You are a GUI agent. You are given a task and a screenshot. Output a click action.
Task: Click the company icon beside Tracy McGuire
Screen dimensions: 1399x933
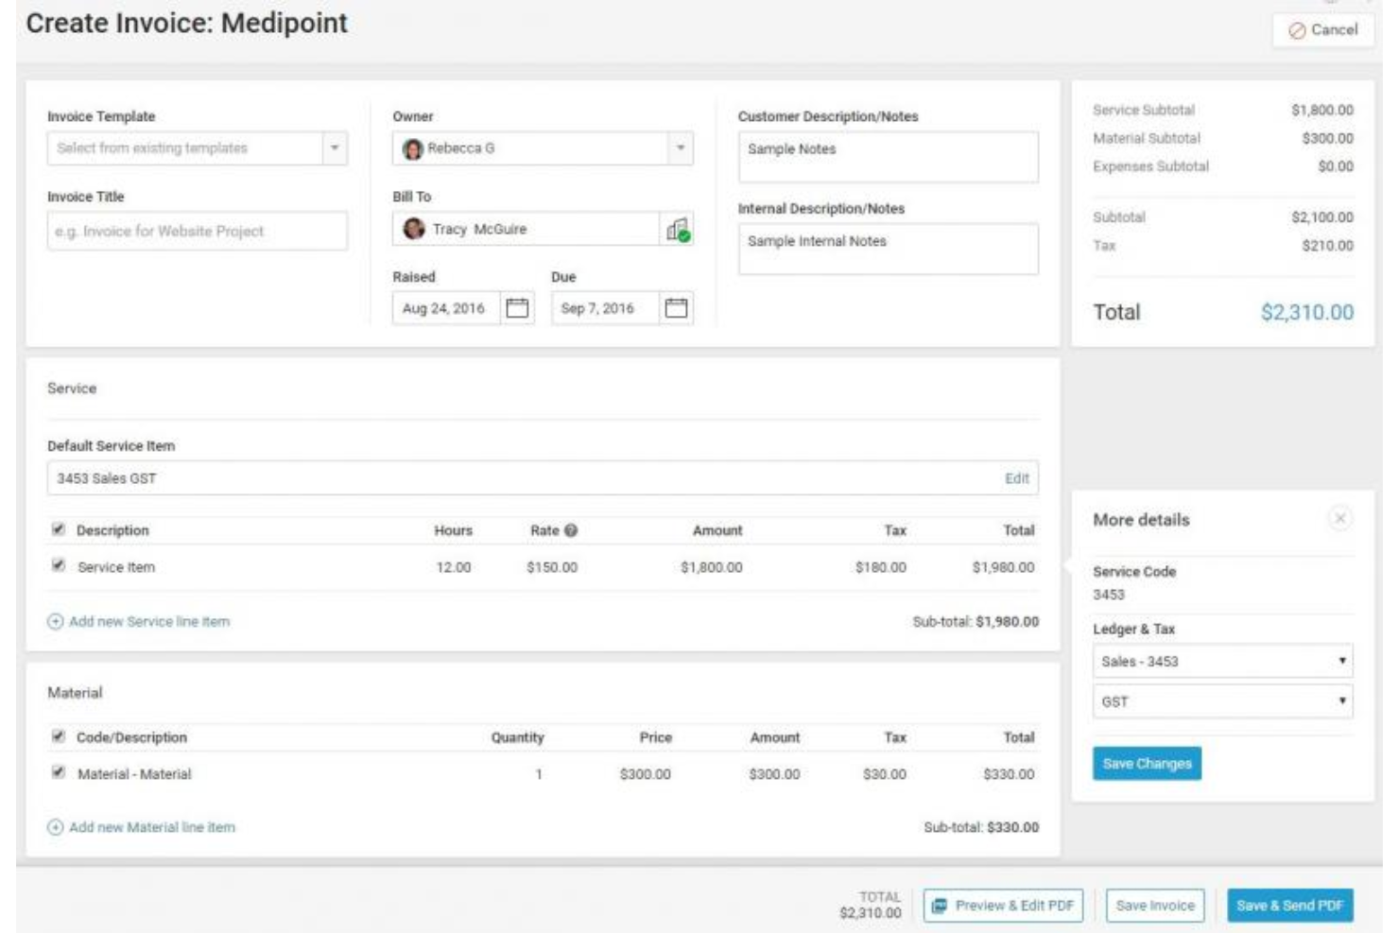pyautogui.click(x=677, y=230)
